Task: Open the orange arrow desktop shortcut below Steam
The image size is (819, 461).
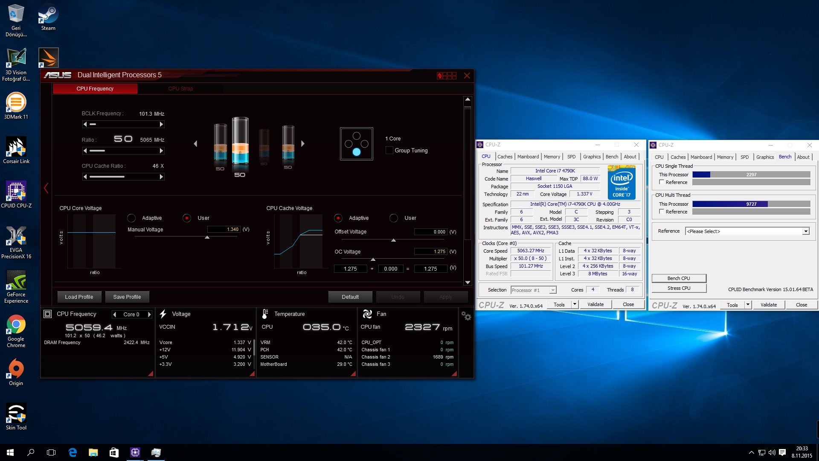Action: tap(48, 58)
